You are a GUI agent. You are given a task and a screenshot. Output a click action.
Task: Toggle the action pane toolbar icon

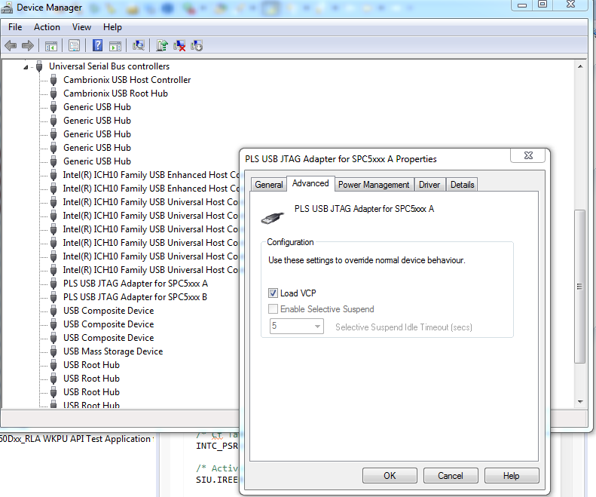[115, 46]
